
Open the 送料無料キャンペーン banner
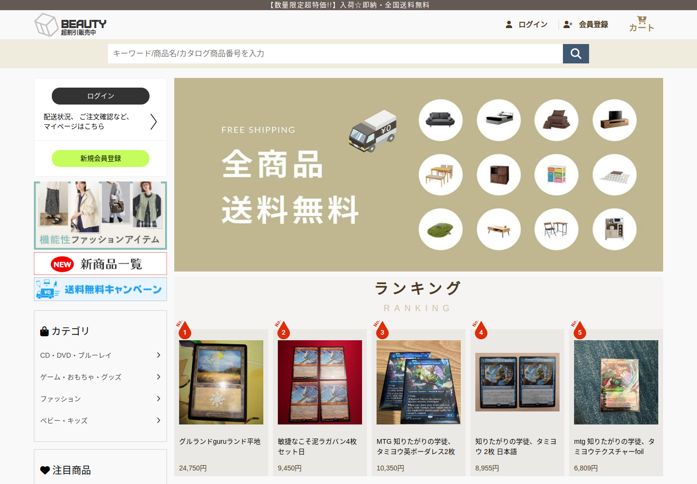tap(100, 289)
